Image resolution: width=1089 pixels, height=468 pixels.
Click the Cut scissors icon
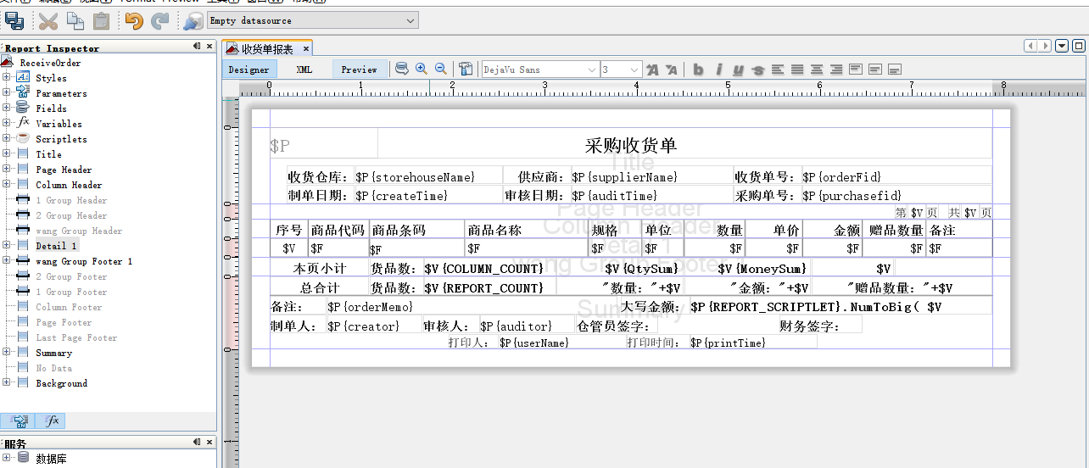point(49,20)
